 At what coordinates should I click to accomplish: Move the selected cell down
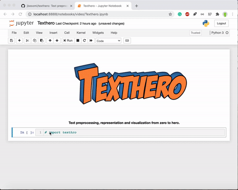tap(57, 40)
